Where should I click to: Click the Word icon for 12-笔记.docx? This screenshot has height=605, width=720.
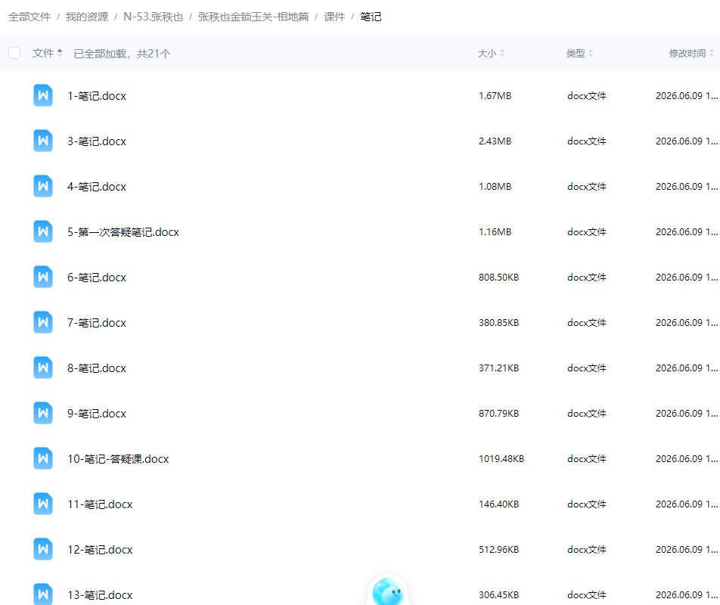[42, 550]
